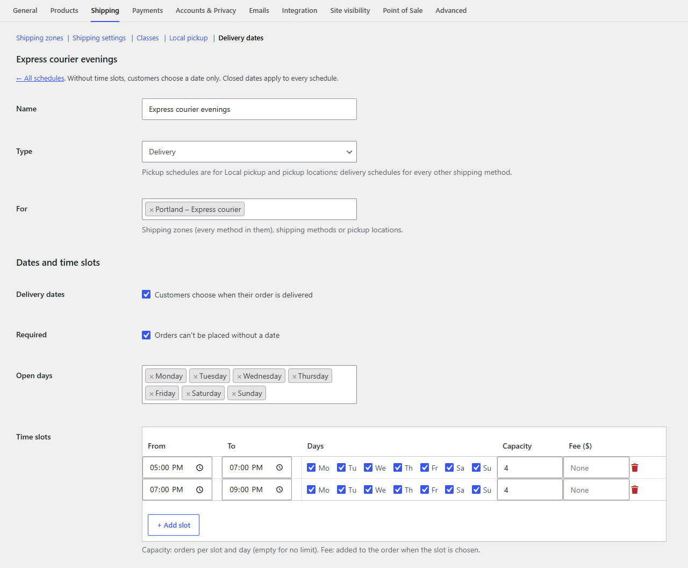The width and height of the screenshot is (688, 568).
Task: Remove Sunday from open days
Action: coord(234,394)
